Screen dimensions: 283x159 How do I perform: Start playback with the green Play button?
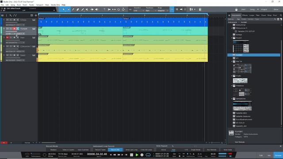pos(137,155)
